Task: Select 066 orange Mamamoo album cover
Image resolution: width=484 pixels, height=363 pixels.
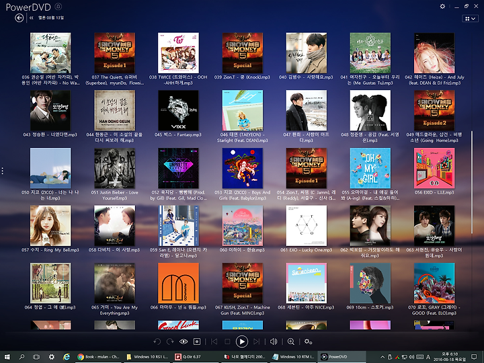Action: [178, 284]
